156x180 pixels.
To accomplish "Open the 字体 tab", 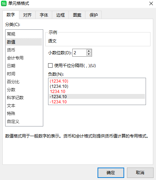I will coord(44,15).
